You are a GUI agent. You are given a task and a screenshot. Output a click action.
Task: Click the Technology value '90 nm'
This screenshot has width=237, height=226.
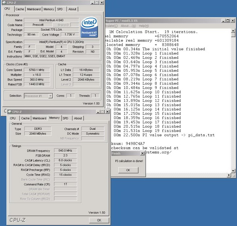tap(31, 34)
